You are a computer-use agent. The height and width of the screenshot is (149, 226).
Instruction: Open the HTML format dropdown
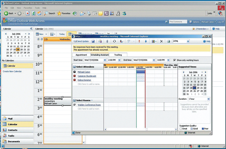[188, 41]
